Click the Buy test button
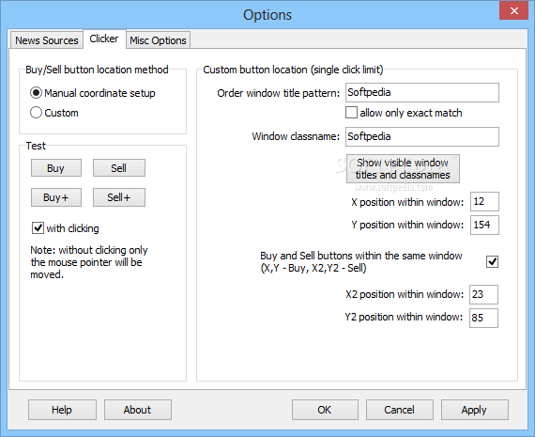Screen dimensions: 535x437 [x=56, y=168]
